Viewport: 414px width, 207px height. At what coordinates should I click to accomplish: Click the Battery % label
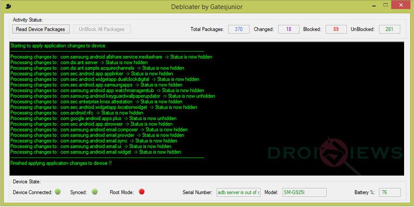coord(365,192)
